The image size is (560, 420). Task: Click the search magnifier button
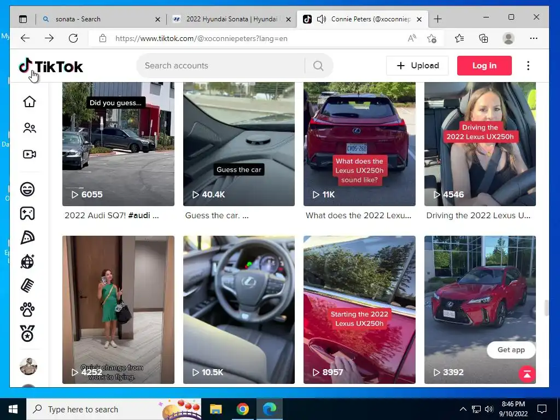[x=318, y=66]
